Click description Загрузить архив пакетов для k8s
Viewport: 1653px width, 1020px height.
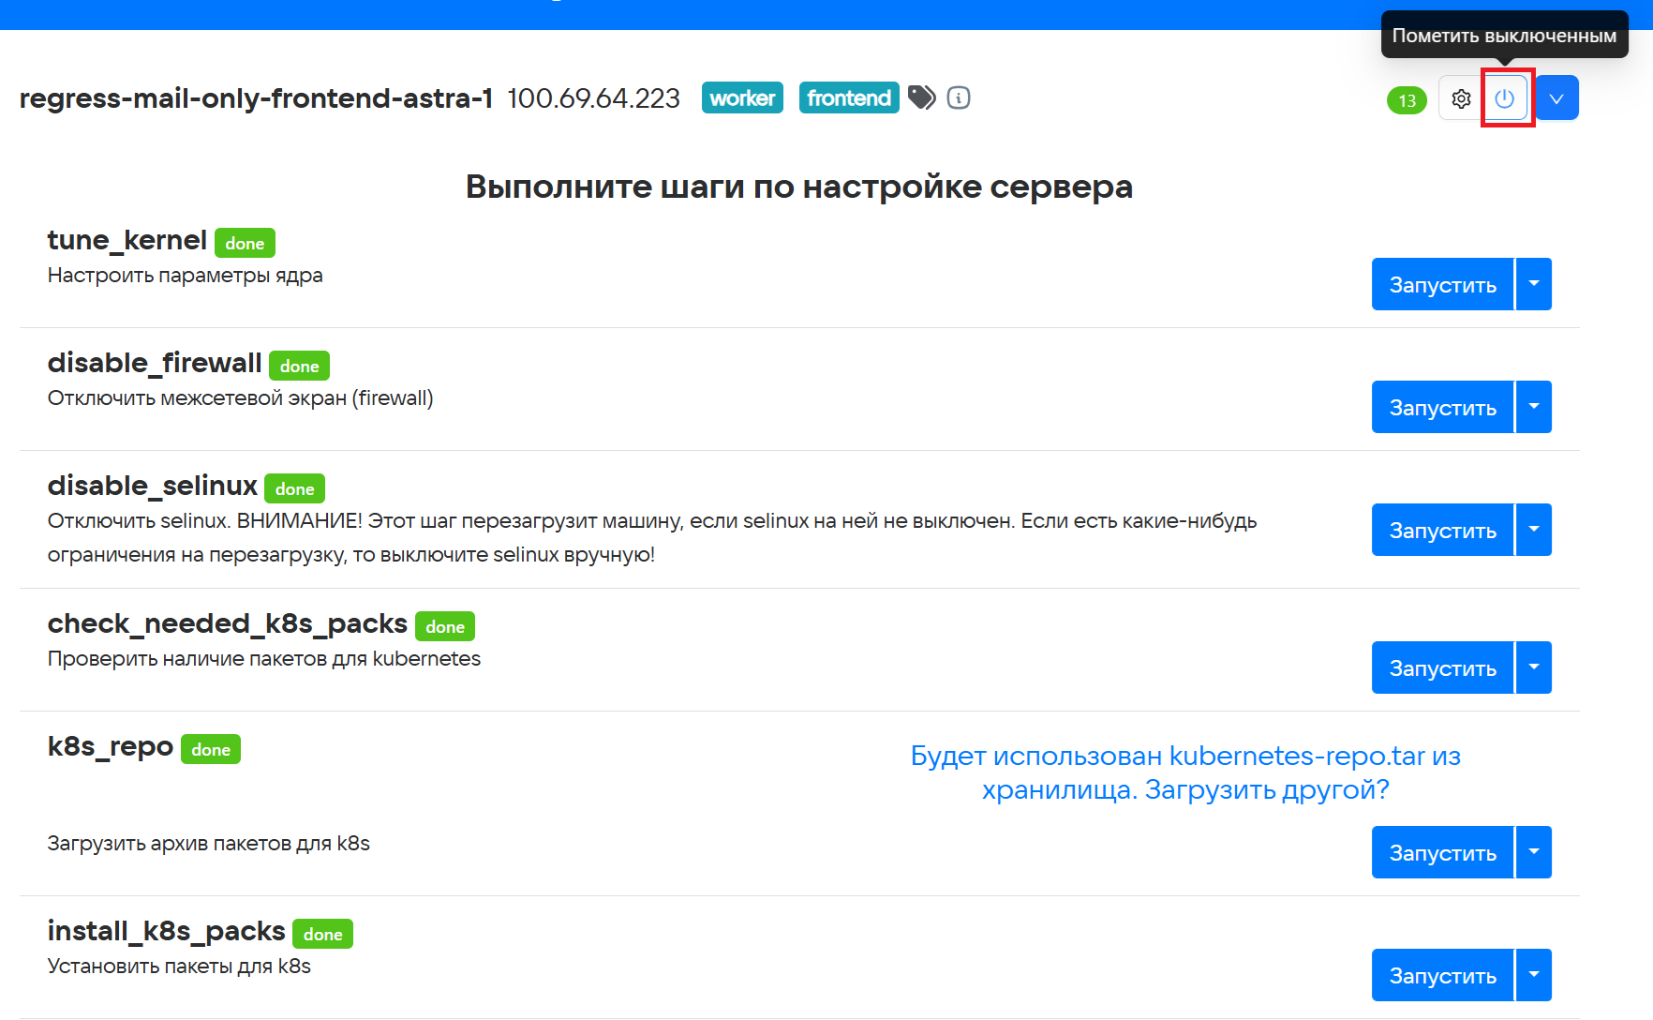[208, 844]
